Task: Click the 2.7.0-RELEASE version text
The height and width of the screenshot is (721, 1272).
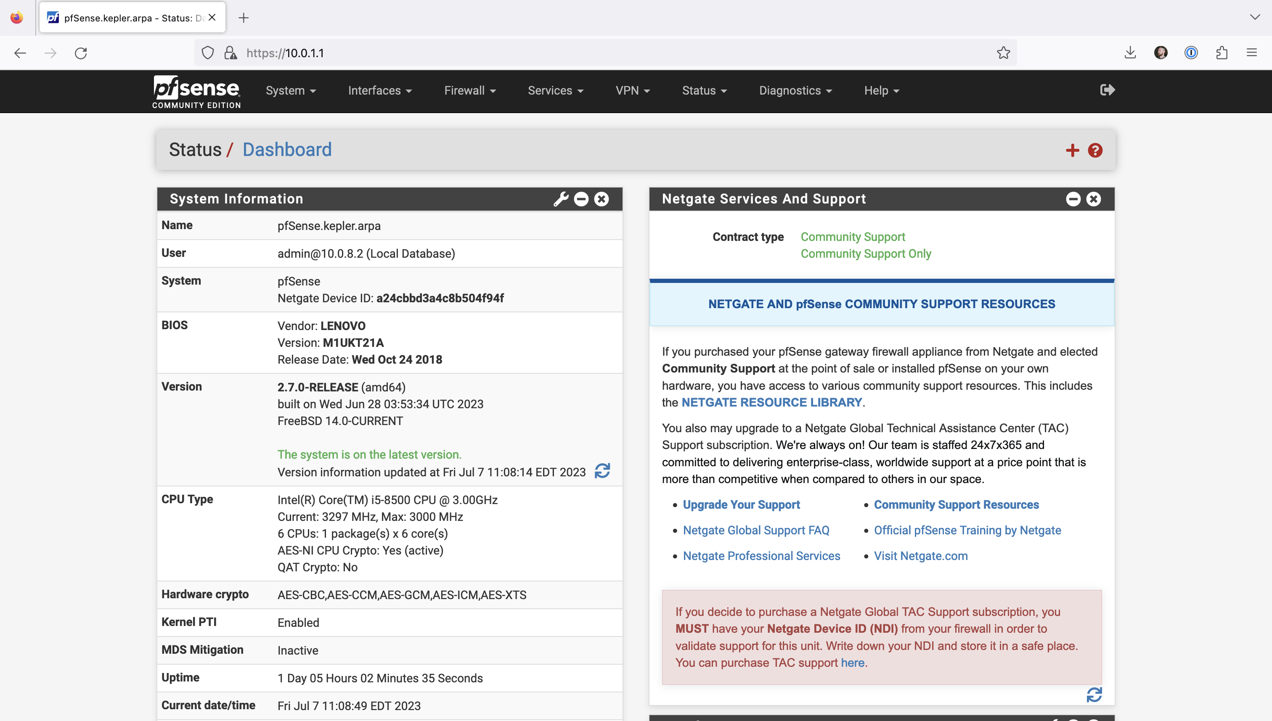Action: pyautogui.click(x=318, y=387)
